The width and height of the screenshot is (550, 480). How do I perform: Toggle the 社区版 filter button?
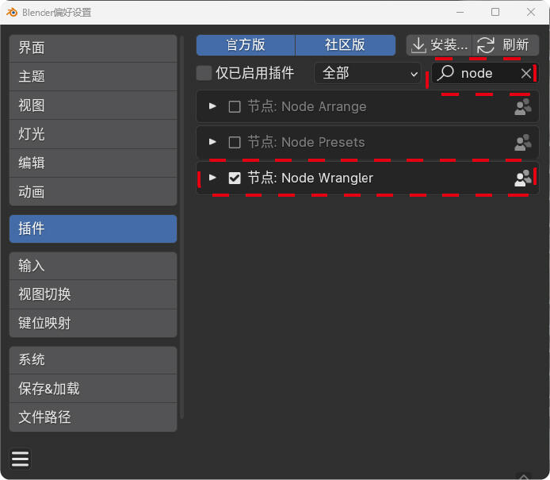[346, 45]
